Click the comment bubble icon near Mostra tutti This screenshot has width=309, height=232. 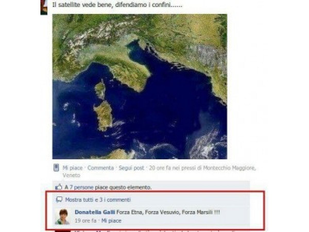[x=59, y=200]
